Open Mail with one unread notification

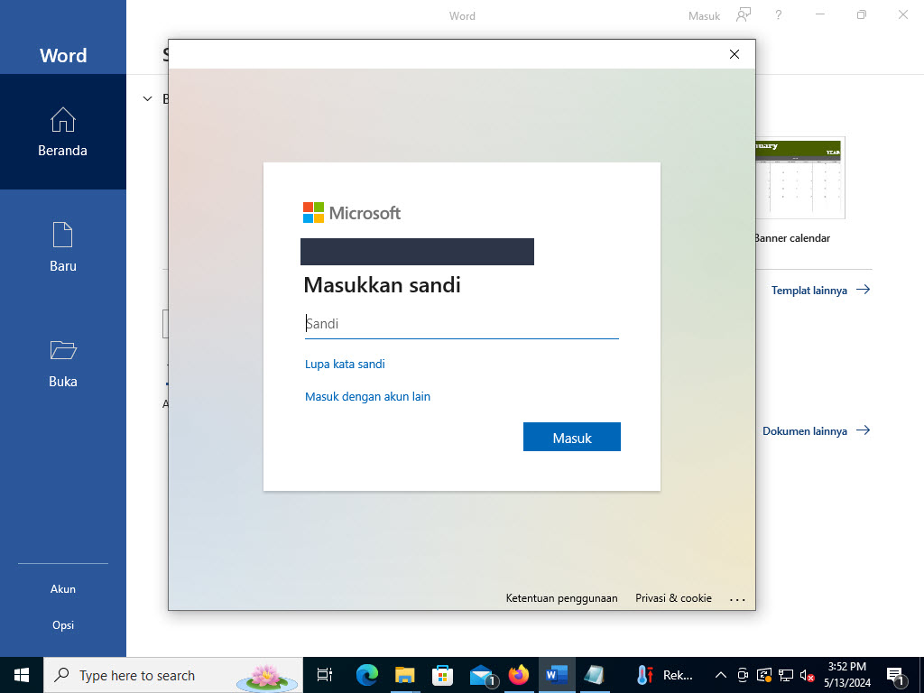(481, 675)
